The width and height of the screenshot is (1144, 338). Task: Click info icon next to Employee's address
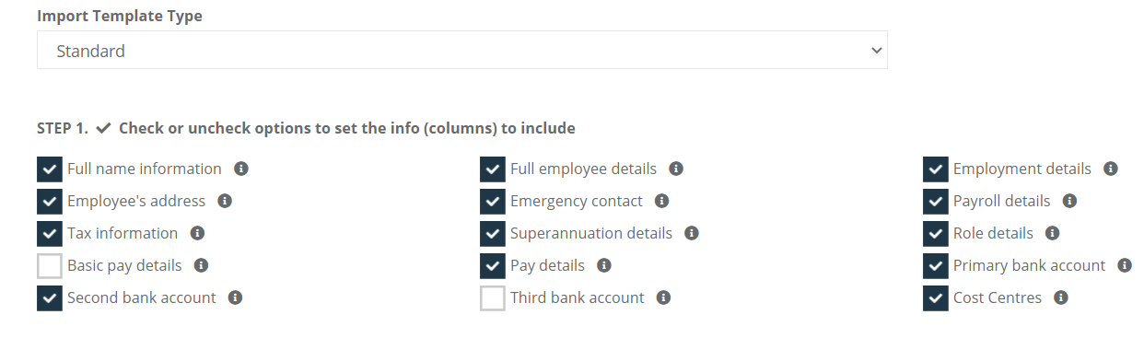tap(225, 201)
